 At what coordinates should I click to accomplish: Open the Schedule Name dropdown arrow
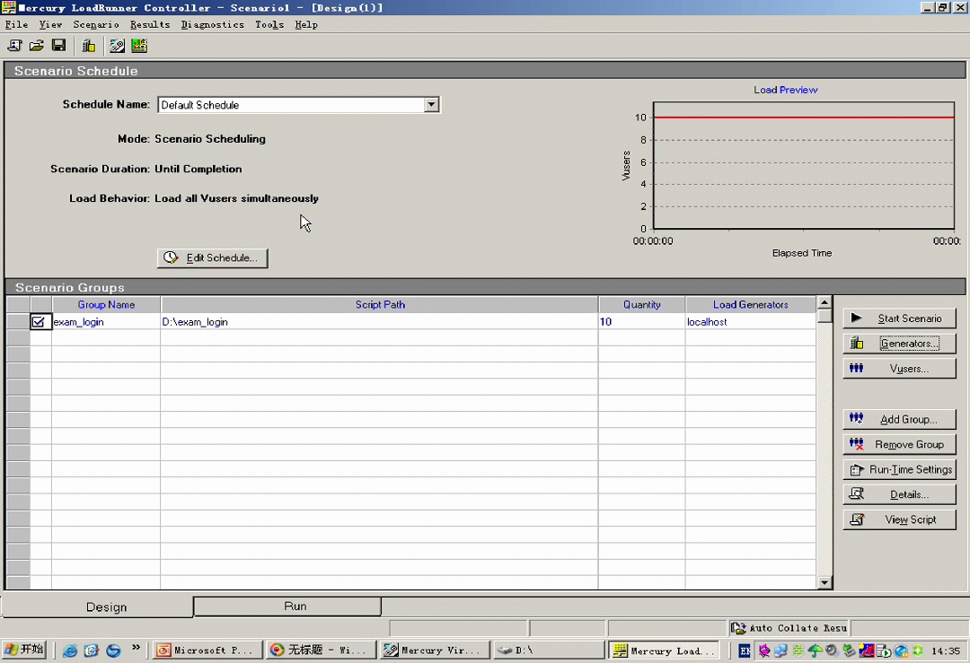(432, 104)
